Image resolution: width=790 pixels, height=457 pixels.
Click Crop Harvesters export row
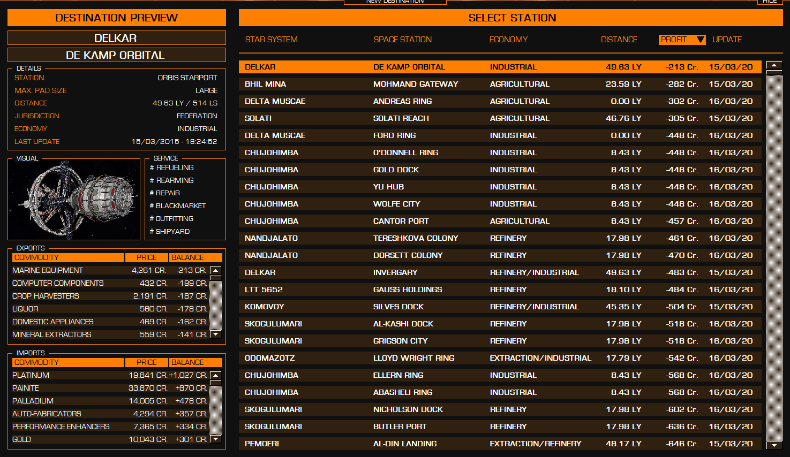110,296
